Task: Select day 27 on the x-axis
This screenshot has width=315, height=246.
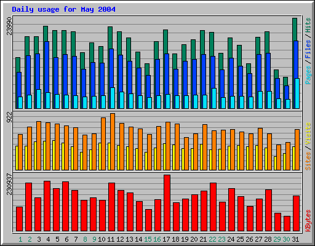Action: (x=258, y=239)
